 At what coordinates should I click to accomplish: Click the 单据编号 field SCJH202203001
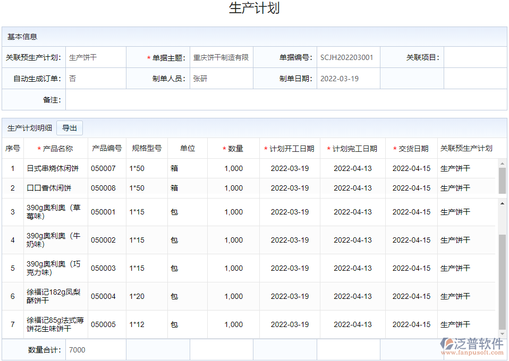[348, 57]
